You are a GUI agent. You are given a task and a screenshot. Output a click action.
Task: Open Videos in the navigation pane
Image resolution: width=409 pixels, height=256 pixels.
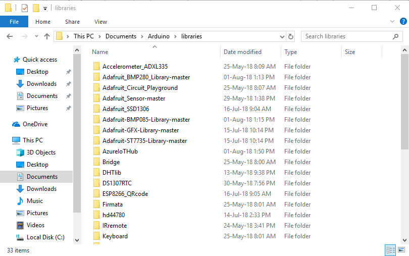pyautogui.click(x=35, y=225)
